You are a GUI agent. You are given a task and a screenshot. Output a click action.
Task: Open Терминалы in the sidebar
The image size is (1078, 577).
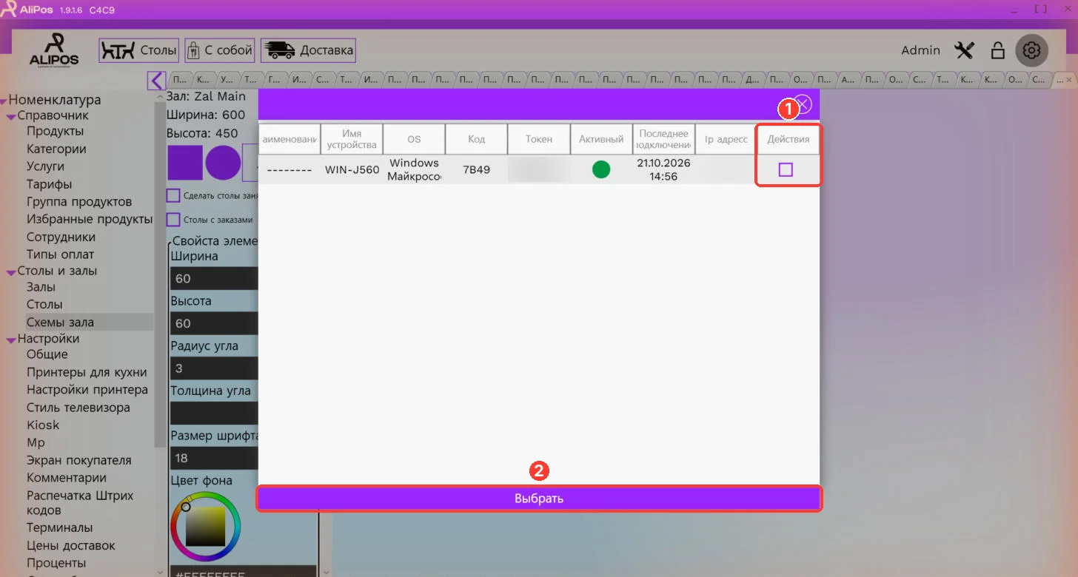pyautogui.click(x=60, y=527)
